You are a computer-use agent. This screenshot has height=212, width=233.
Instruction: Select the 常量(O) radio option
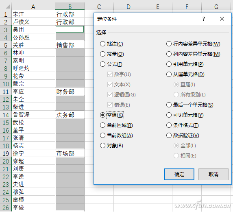tap(112, 54)
